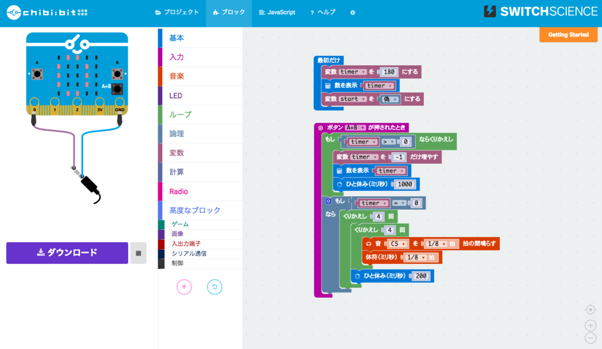The image size is (602, 349).
Task: Click the 200 pause value field
Action: point(421,276)
